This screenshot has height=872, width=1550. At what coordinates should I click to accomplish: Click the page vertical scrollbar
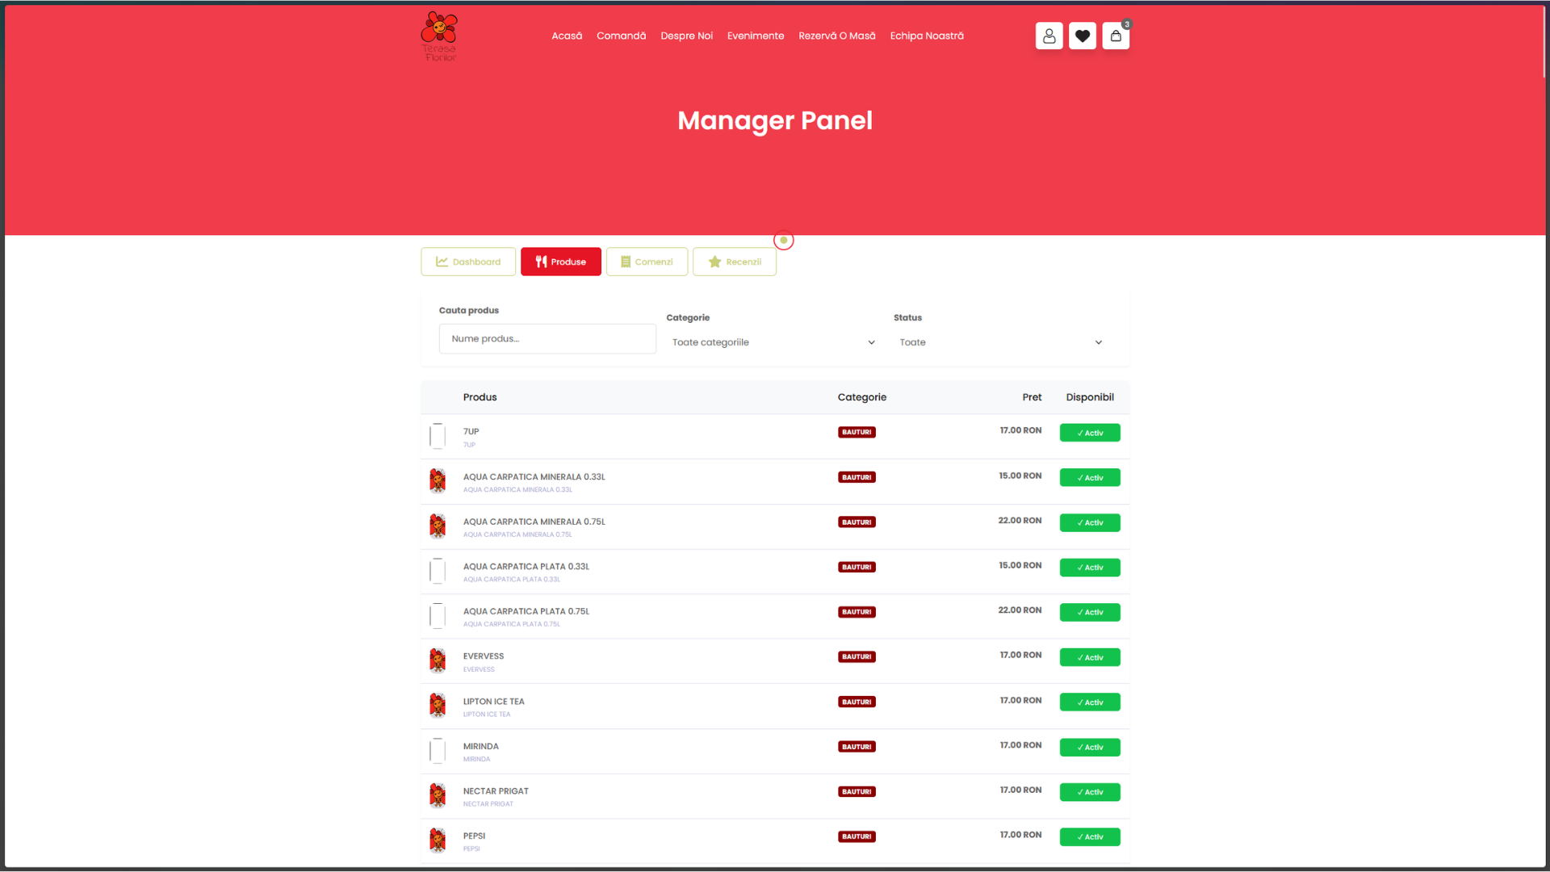pyautogui.click(x=1544, y=42)
